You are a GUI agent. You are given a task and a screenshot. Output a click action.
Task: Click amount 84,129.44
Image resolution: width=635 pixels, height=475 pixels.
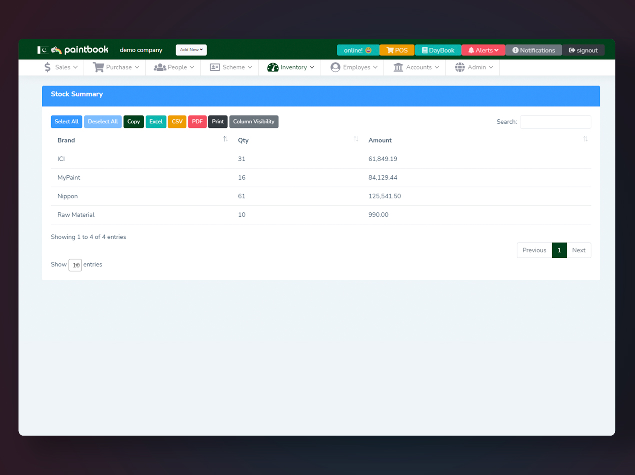pos(383,178)
